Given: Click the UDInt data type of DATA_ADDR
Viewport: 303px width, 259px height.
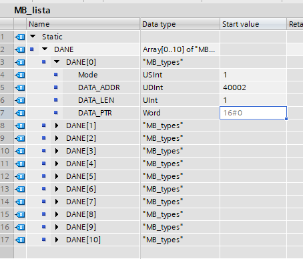Looking at the screenshot, I should (180, 87).
